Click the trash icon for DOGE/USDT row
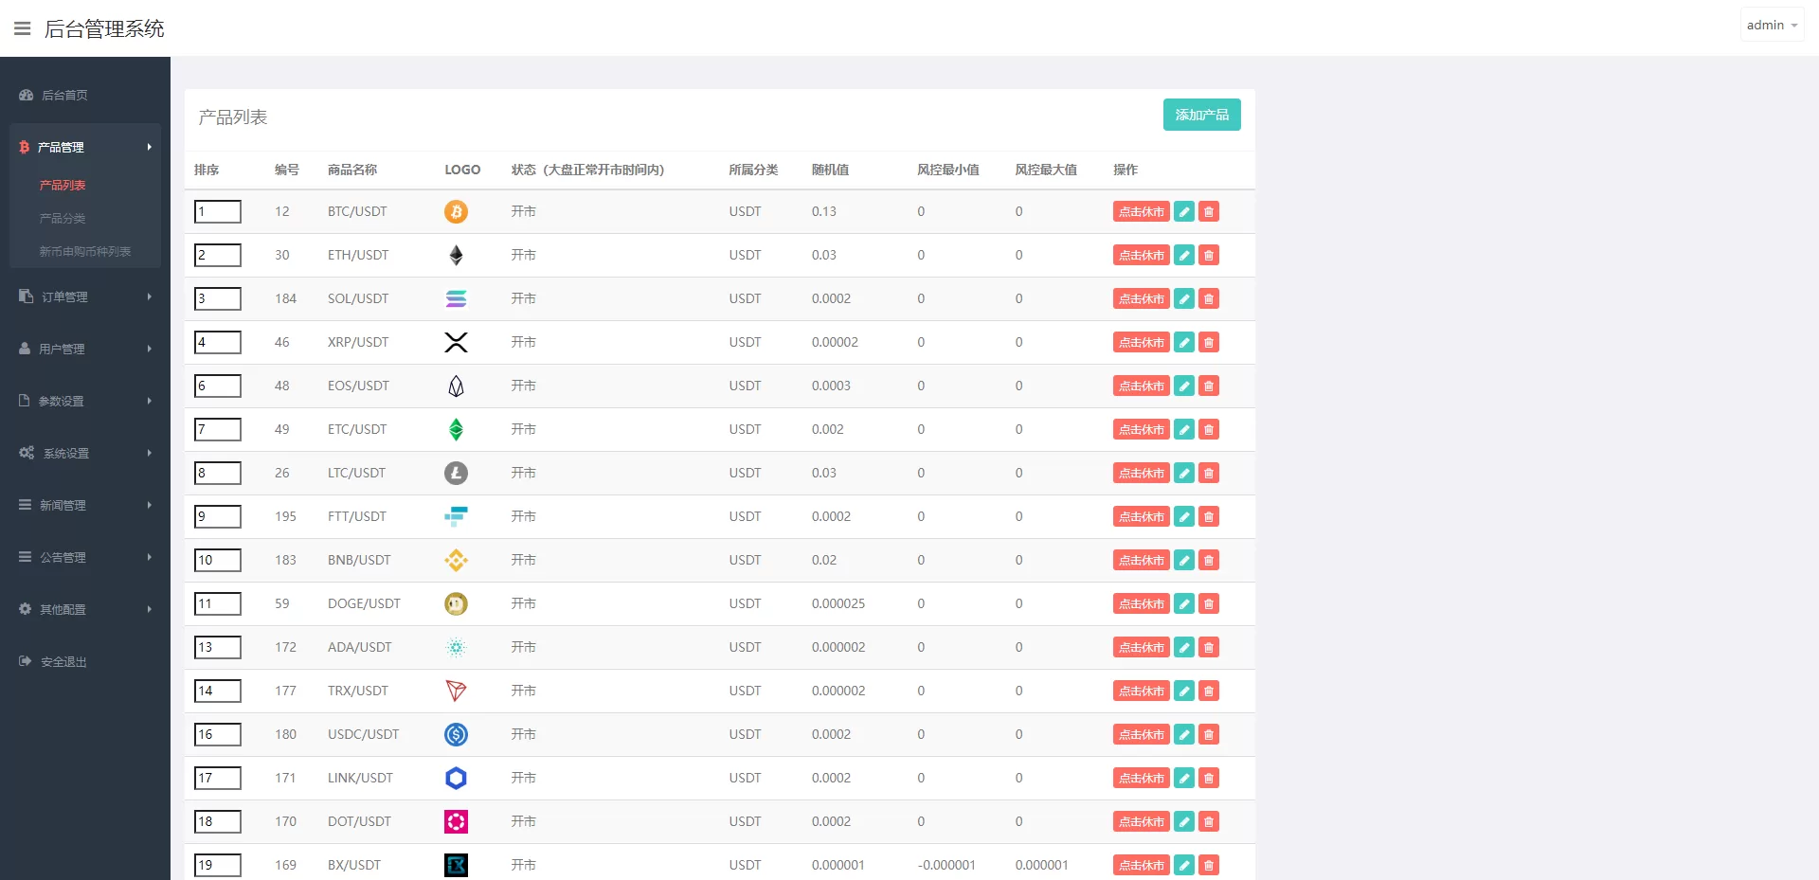 1208,604
